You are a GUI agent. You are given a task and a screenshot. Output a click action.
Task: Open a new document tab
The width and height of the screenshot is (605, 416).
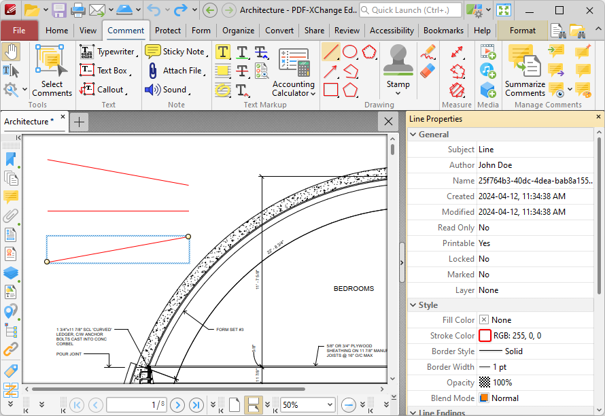coord(79,122)
